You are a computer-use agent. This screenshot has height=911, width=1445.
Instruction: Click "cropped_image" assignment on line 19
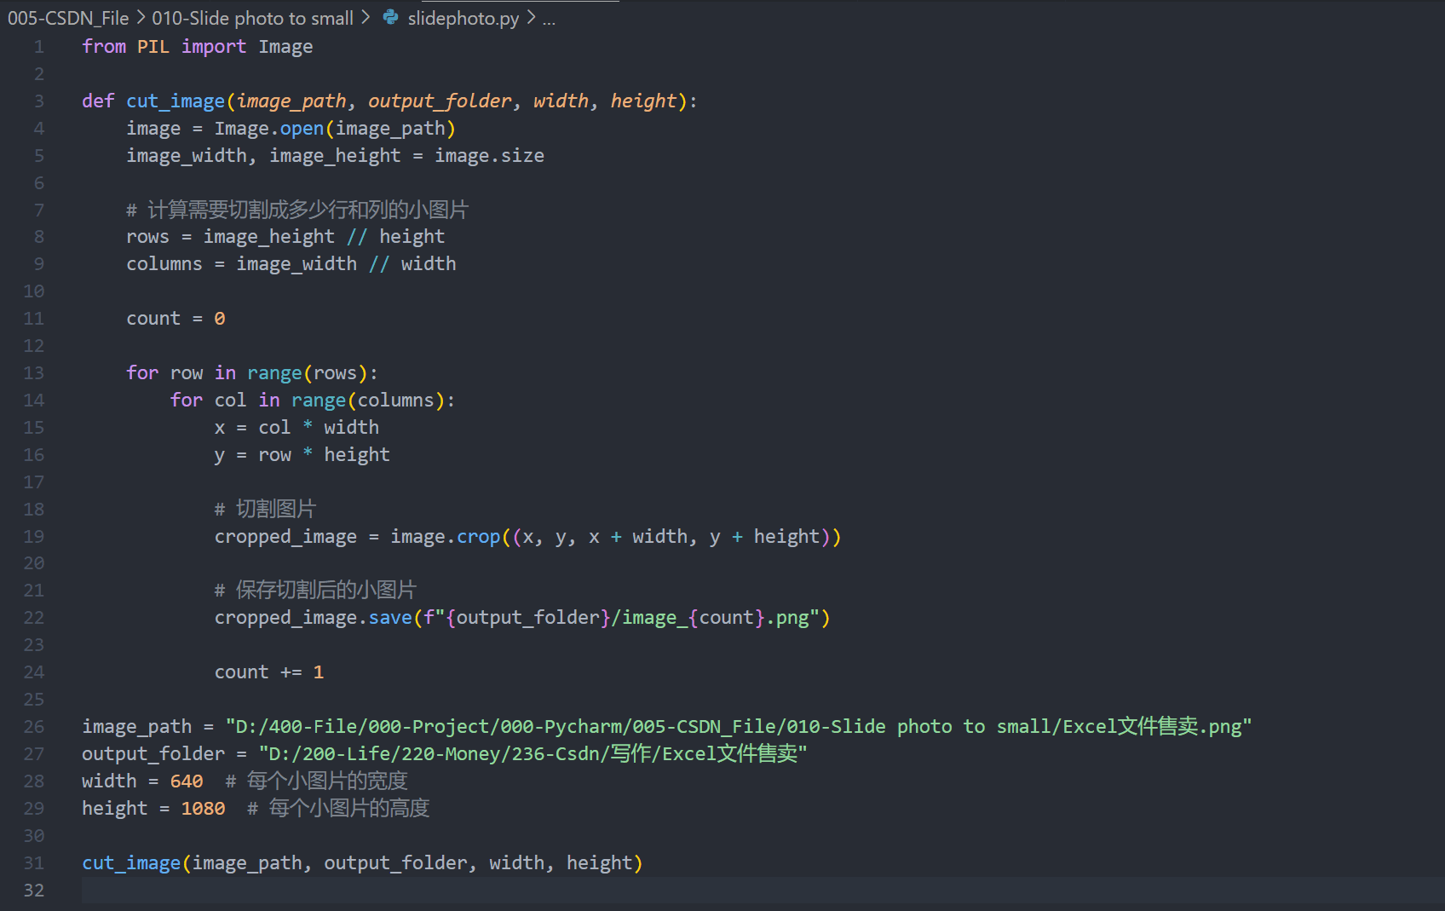coord(285,537)
